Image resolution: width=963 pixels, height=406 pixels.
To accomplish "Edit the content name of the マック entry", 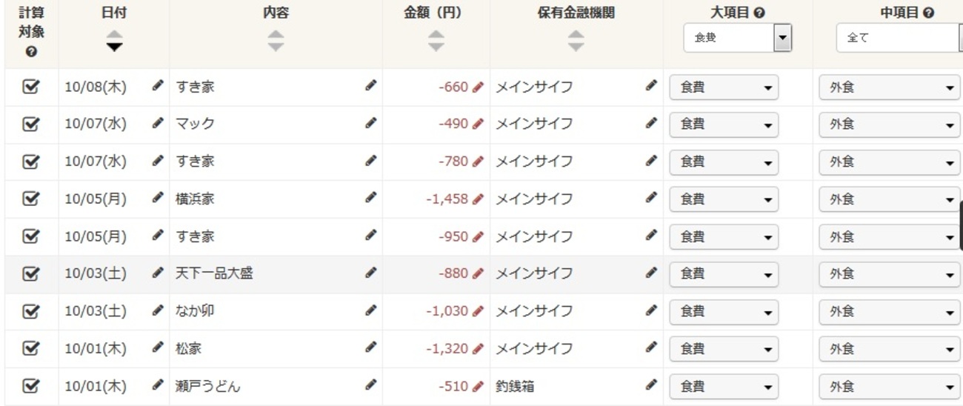I will click(370, 124).
